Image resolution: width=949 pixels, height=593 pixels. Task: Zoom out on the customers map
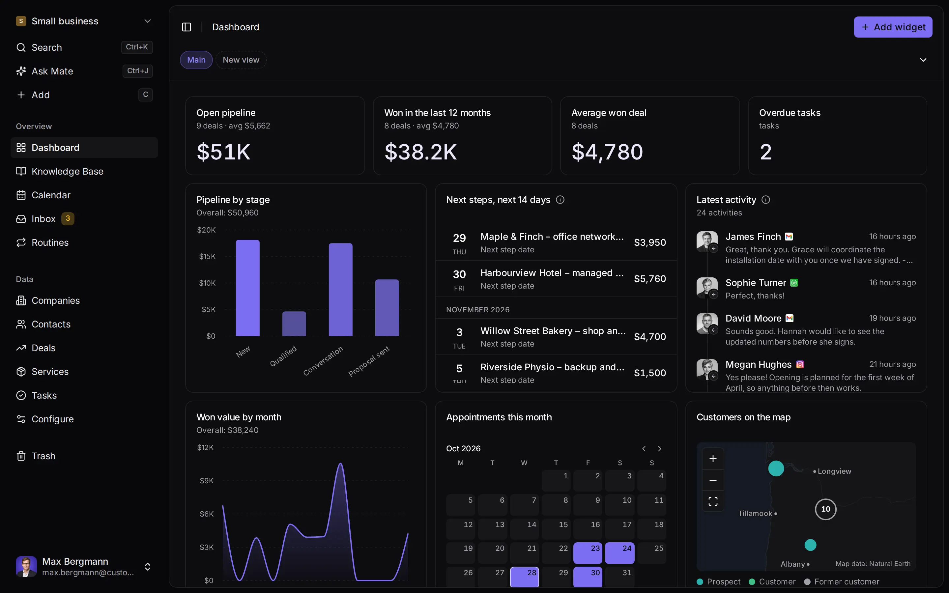click(x=713, y=480)
